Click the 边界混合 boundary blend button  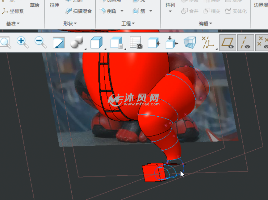(261, 5)
